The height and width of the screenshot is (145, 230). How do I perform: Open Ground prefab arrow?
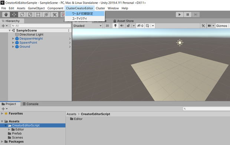pos(70,47)
